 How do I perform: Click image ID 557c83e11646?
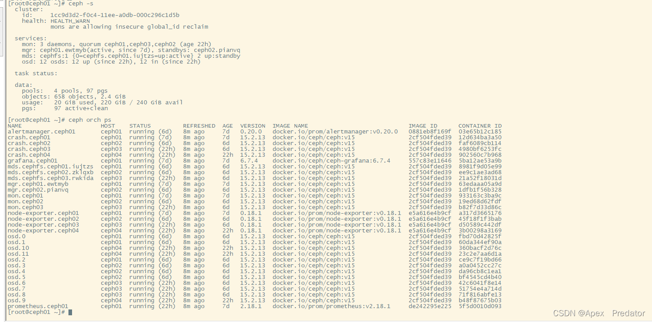(430, 161)
